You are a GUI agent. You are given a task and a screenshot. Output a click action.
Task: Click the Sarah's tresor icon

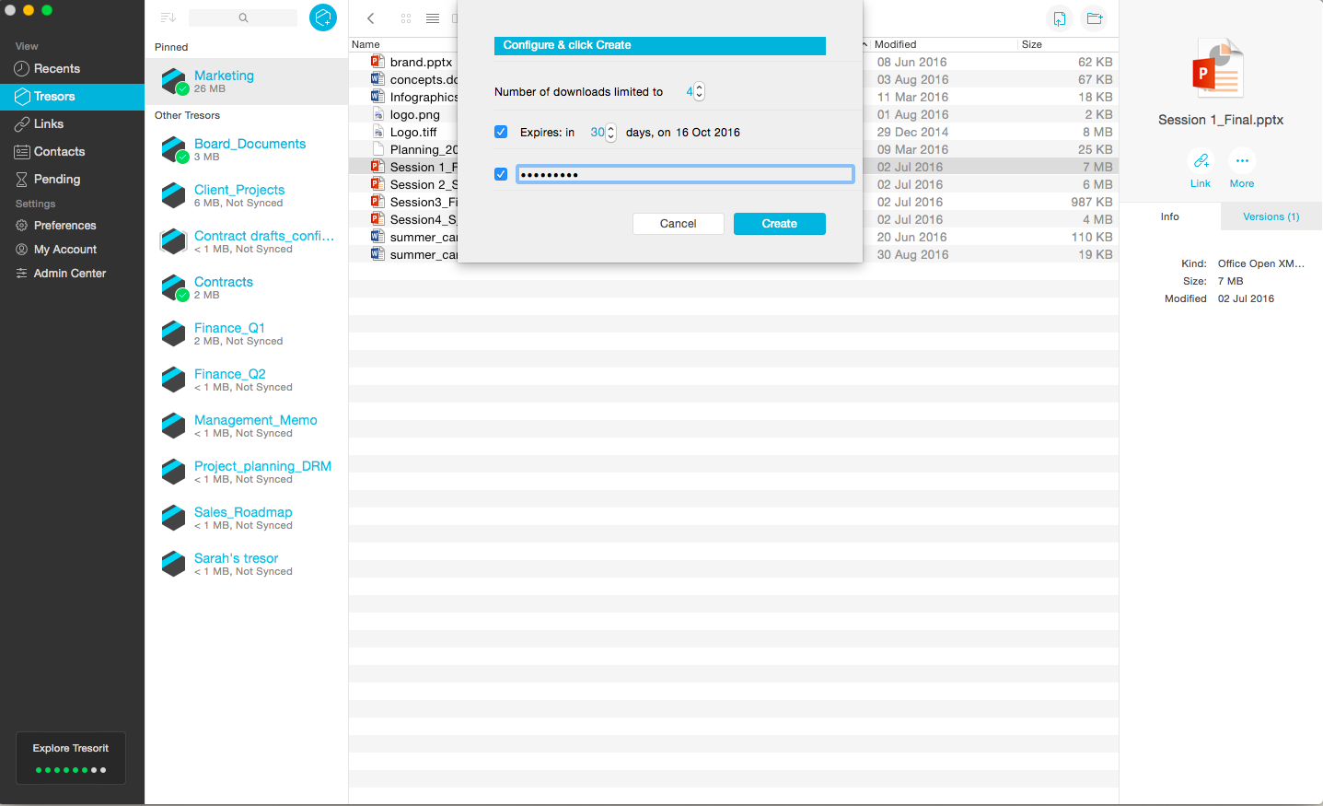174,564
